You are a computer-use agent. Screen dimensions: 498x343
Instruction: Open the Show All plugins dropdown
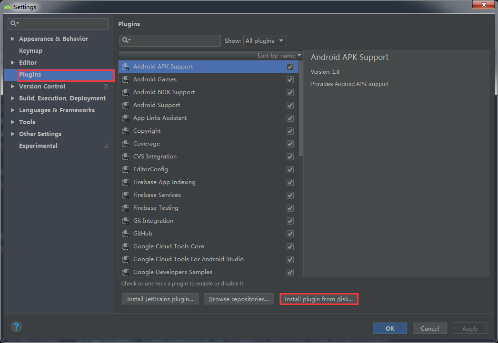click(x=265, y=40)
